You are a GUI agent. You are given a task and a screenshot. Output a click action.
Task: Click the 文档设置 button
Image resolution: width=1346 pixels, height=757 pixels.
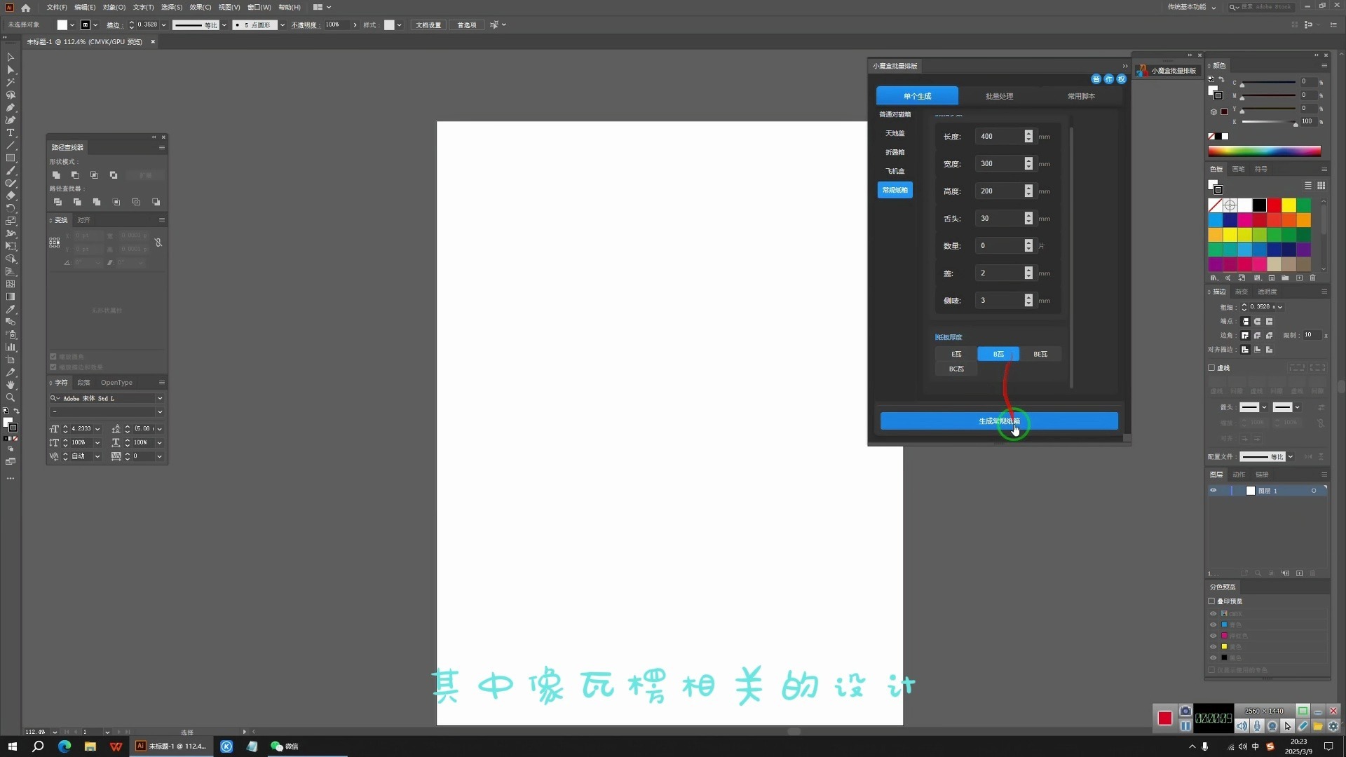[428, 25]
